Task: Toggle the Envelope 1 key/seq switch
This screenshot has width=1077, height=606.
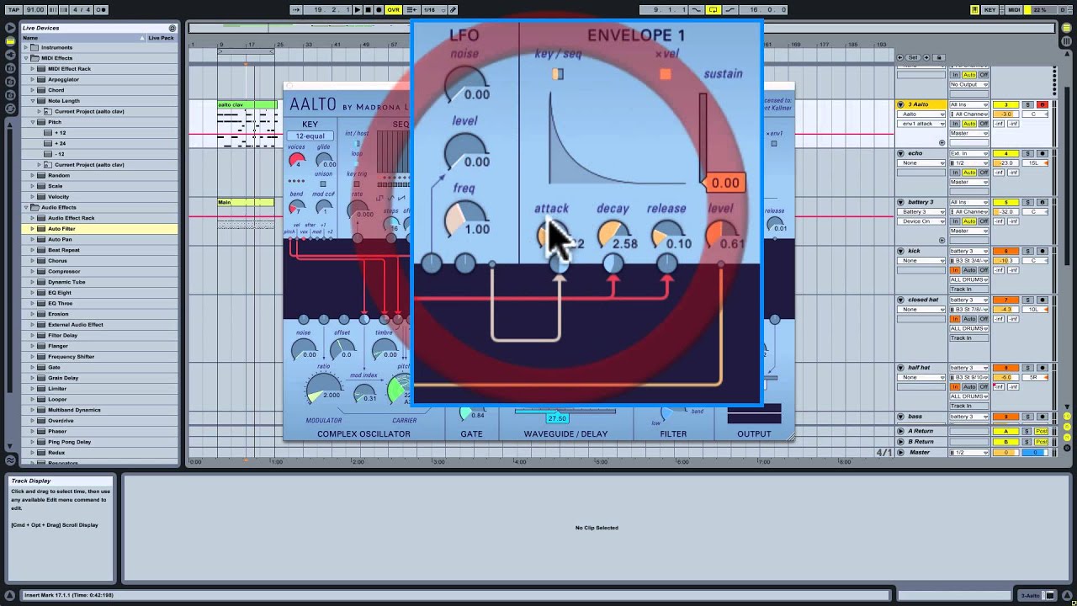Action: click(557, 74)
